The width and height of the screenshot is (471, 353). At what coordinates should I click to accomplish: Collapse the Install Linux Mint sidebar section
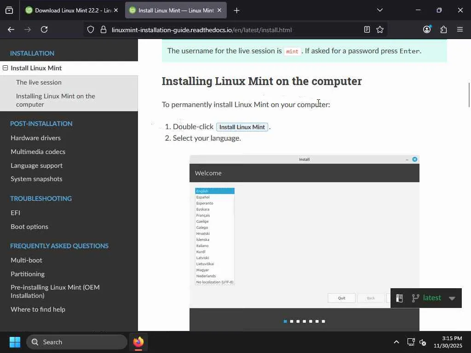tap(6, 68)
